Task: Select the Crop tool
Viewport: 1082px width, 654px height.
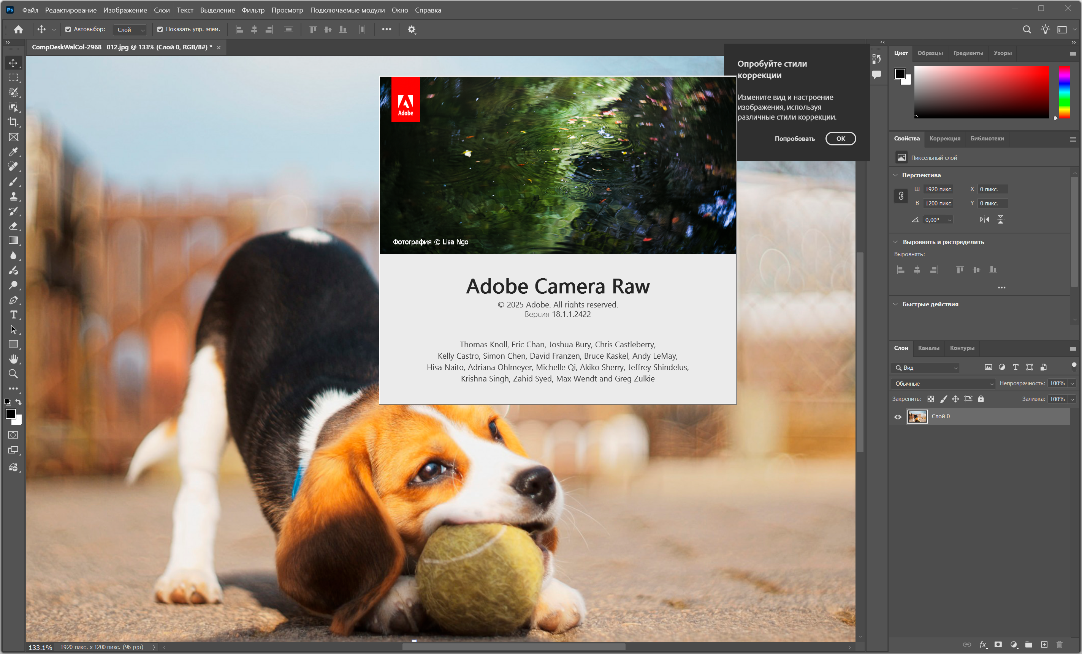Action: pos(14,122)
